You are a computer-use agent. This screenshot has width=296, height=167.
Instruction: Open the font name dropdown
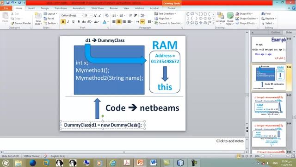[82, 15]
